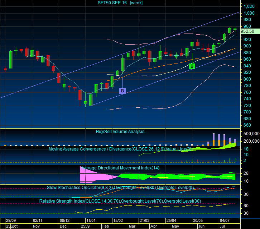Click the 800 price axis value
This screenshot has width=260, height=229.
click(247, 79)
